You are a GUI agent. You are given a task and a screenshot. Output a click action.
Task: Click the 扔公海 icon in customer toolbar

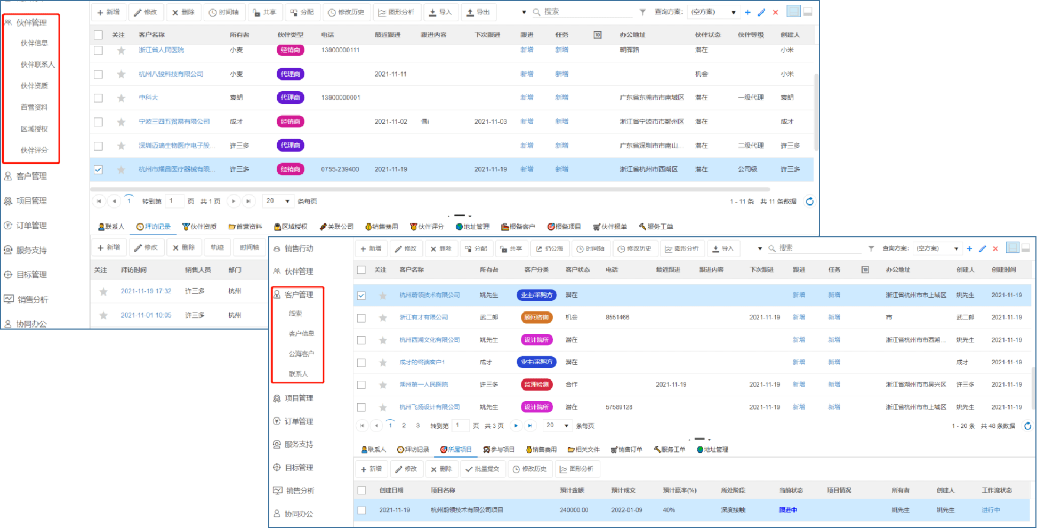click(x=550, y=249)
